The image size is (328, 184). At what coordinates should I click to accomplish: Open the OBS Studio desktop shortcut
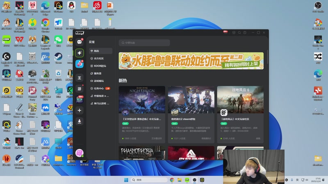(318, 7)
